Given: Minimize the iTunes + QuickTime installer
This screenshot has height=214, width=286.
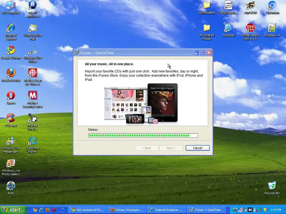Looking at the screenshot, I should click(196, 53).
